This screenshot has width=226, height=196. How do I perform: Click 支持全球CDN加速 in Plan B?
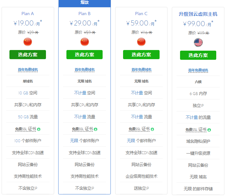85,153
